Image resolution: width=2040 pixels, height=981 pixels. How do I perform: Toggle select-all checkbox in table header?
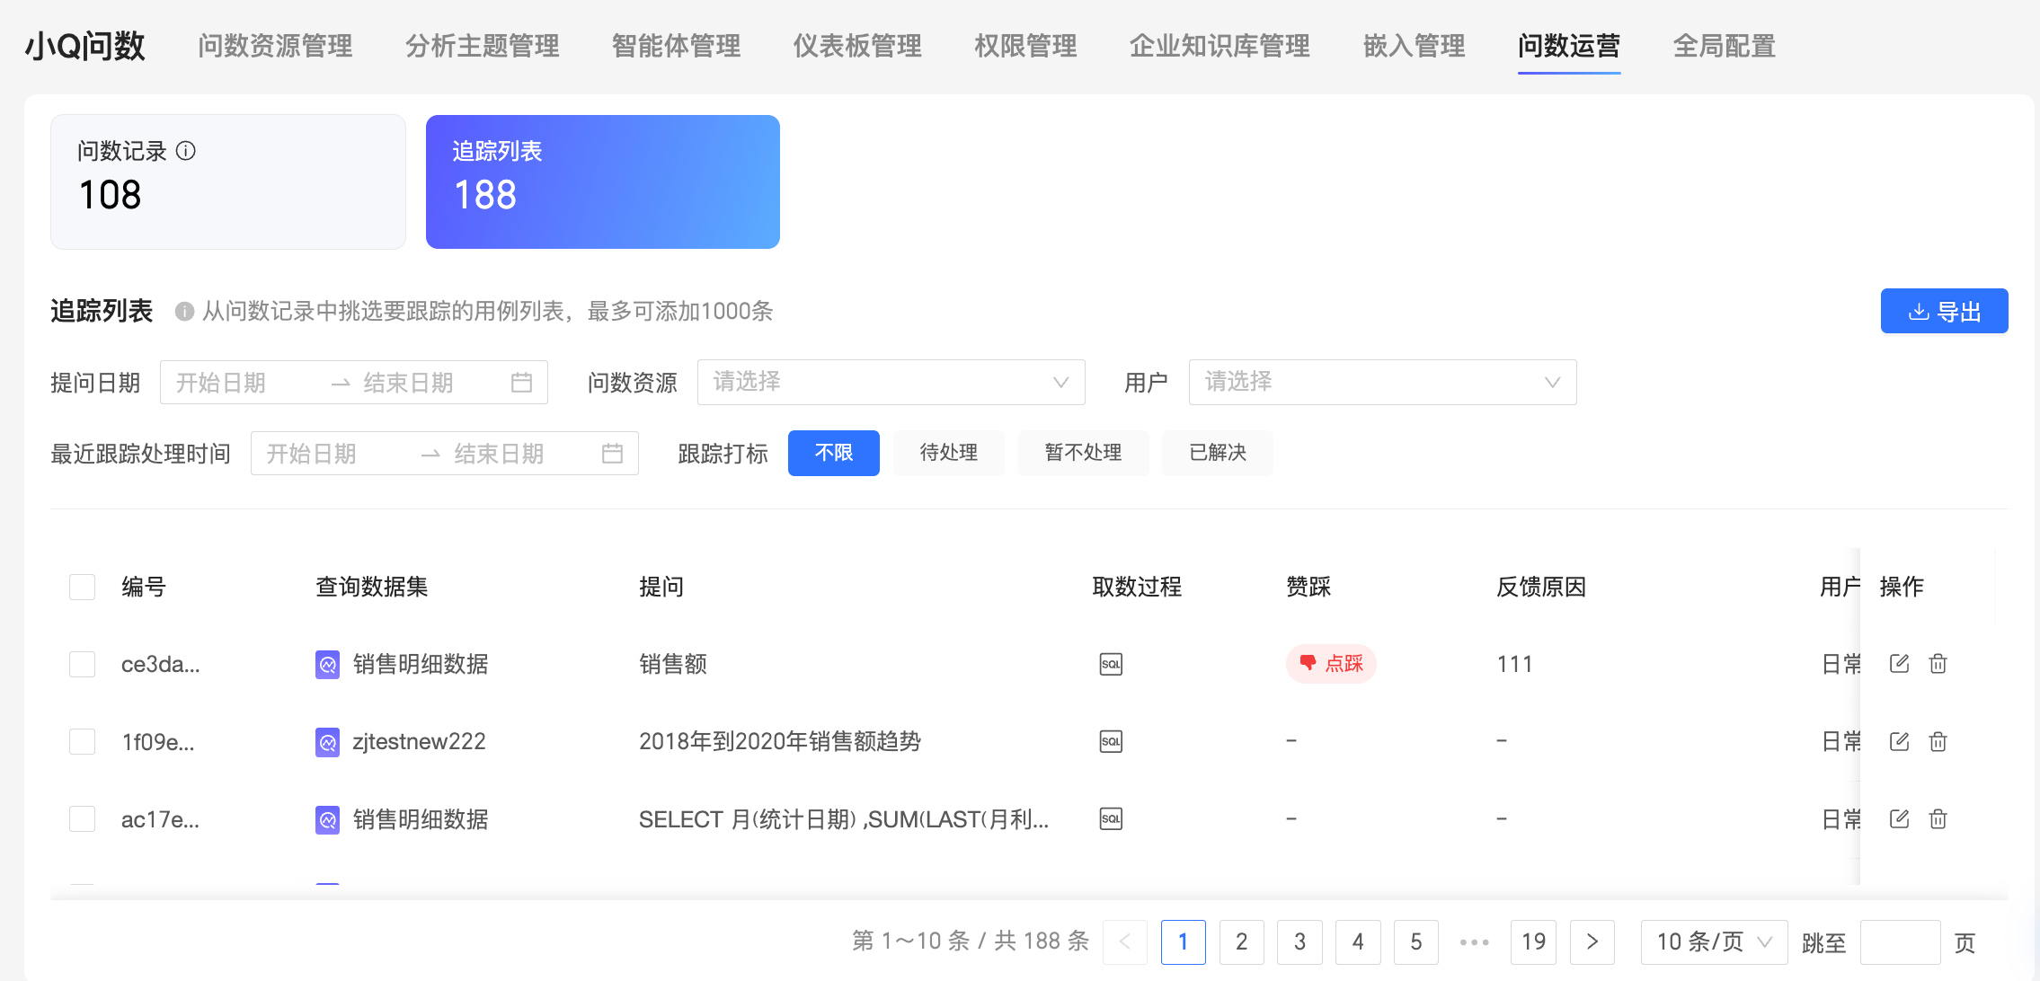(83, 587)
